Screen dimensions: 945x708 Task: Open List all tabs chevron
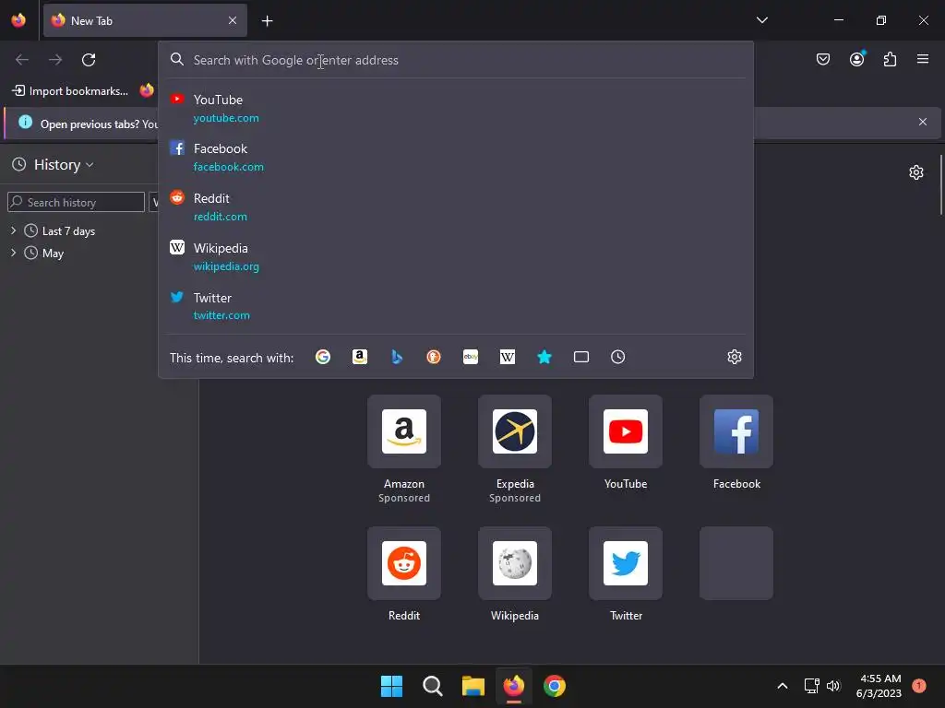tap(762, 20)
